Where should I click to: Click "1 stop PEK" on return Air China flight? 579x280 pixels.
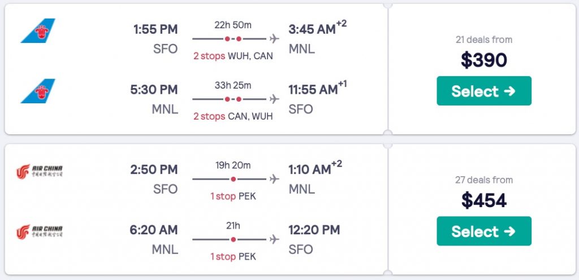coord(233,256)
